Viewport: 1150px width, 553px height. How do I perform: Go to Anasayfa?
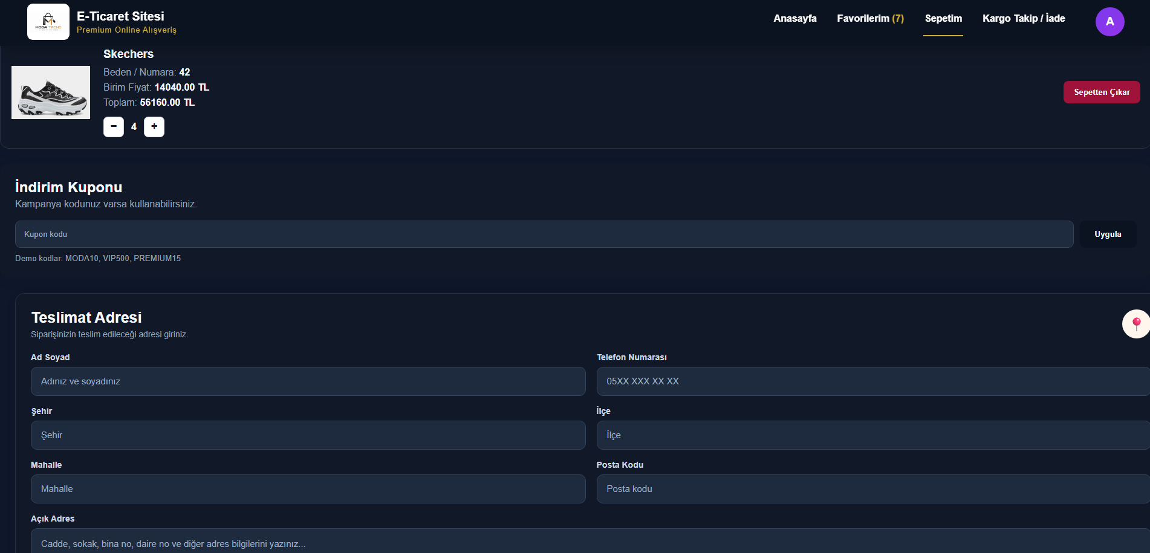coord(795,18)
